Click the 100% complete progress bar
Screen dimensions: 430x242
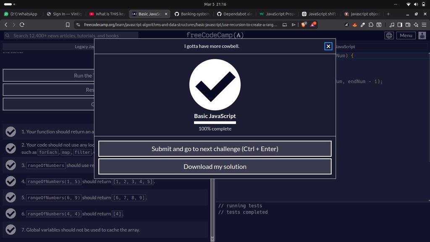(x=215, y=123)
